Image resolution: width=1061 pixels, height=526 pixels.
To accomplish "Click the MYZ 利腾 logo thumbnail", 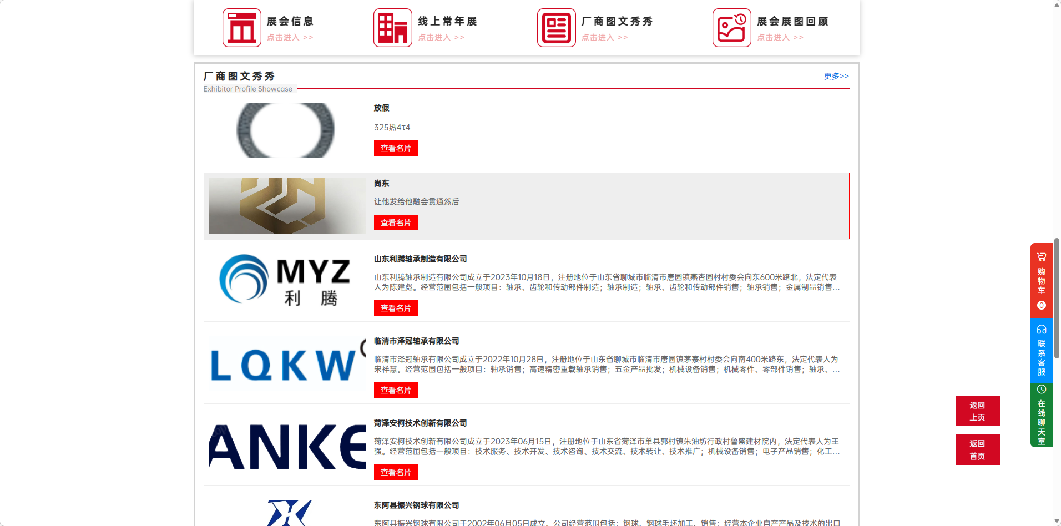I will click(286, 280).
